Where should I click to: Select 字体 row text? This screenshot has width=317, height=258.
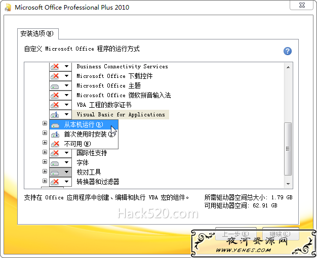[83, 162]
